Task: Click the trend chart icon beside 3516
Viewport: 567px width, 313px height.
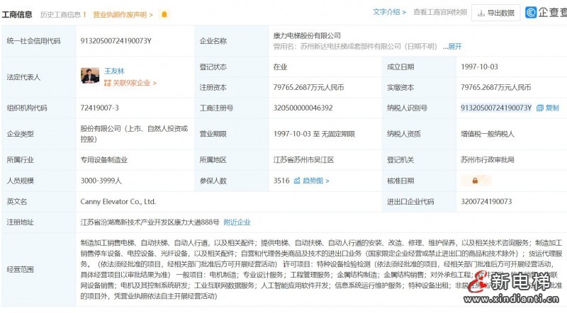Action: (297, 181)
